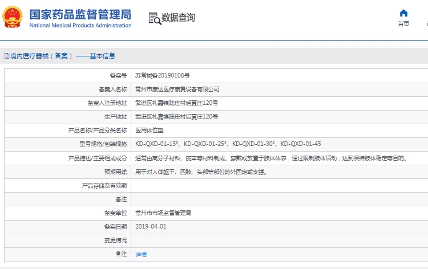
Task: Click the 数据查询 heading
Action: point(178,18)
